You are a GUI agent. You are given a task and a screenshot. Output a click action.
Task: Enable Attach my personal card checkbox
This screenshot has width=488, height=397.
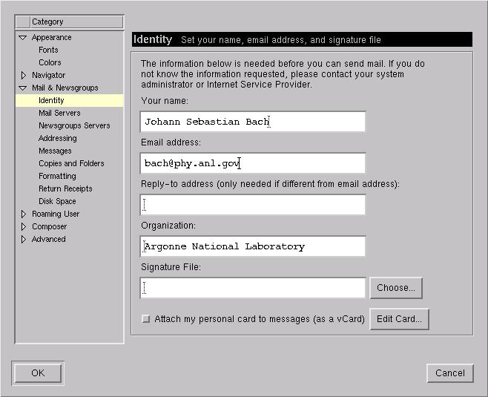[145, 319]
